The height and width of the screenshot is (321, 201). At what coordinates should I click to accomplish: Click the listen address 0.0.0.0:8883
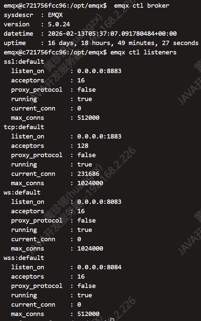click(x=99, y=71)
